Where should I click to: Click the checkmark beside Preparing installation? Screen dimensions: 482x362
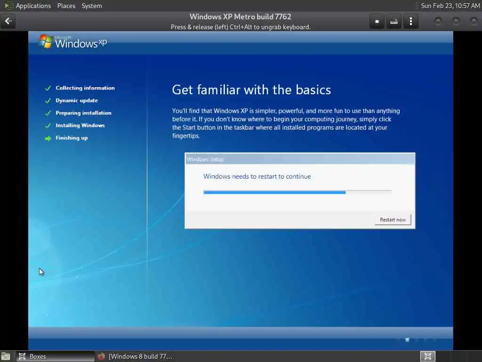(x=48, y=113)
